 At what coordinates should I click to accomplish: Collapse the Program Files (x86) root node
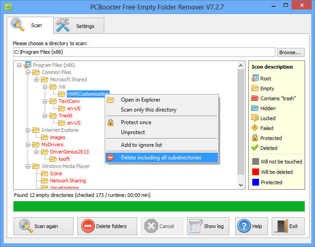coord(19,65)
